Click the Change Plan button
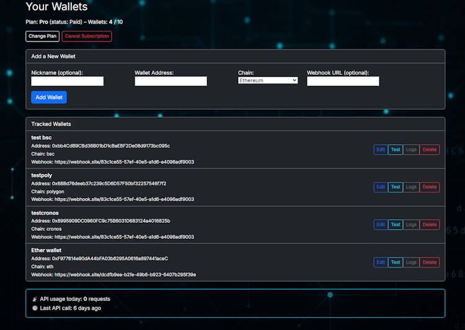 pyautogui.click(x=42, y=36)
